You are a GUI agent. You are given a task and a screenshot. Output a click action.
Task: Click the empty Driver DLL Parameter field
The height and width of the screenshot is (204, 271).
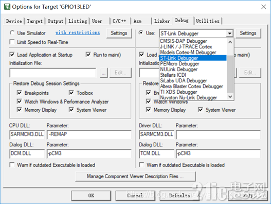point(218,134)
